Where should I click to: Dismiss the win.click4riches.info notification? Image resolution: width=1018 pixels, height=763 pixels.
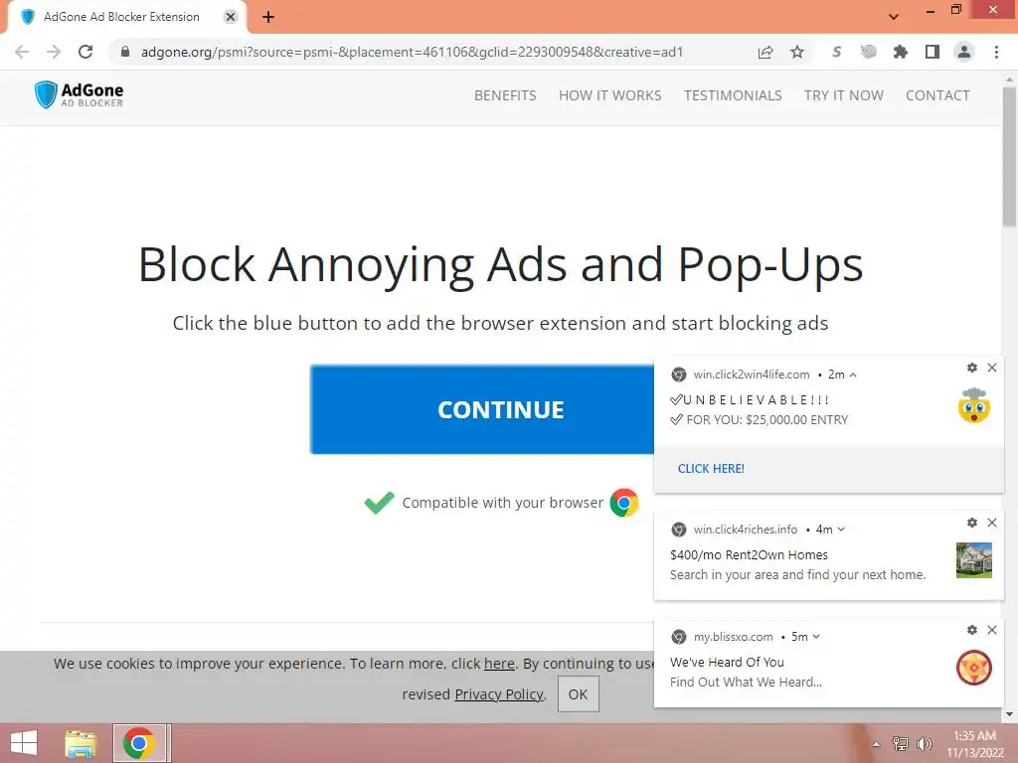[x=992, y=523]
